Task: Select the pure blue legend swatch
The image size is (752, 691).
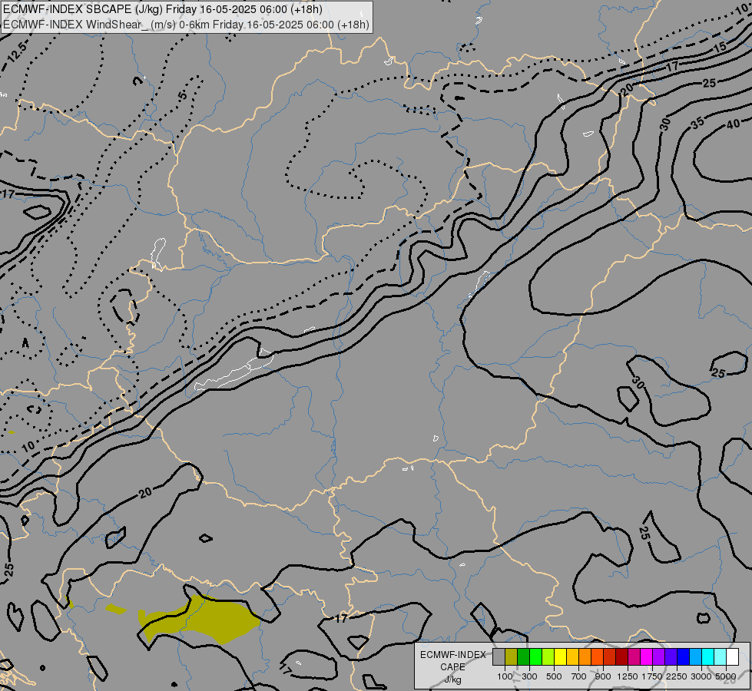Action: coord(683,656)
